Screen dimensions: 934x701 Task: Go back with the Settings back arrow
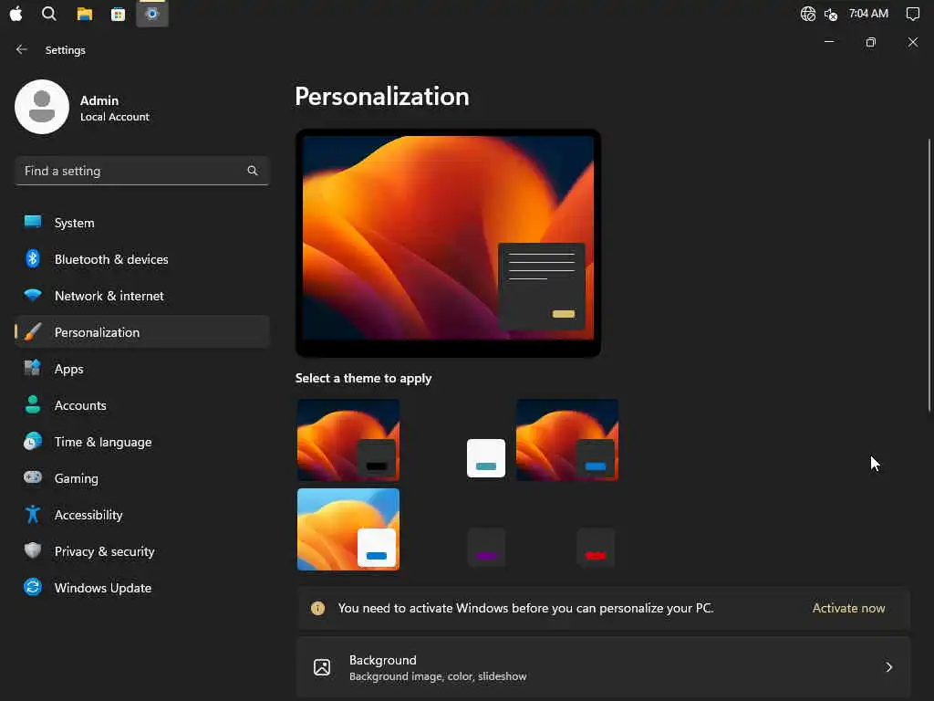point(22,49)
